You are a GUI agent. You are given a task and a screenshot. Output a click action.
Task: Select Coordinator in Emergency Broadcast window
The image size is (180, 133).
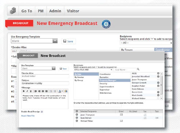pos(163,50)
